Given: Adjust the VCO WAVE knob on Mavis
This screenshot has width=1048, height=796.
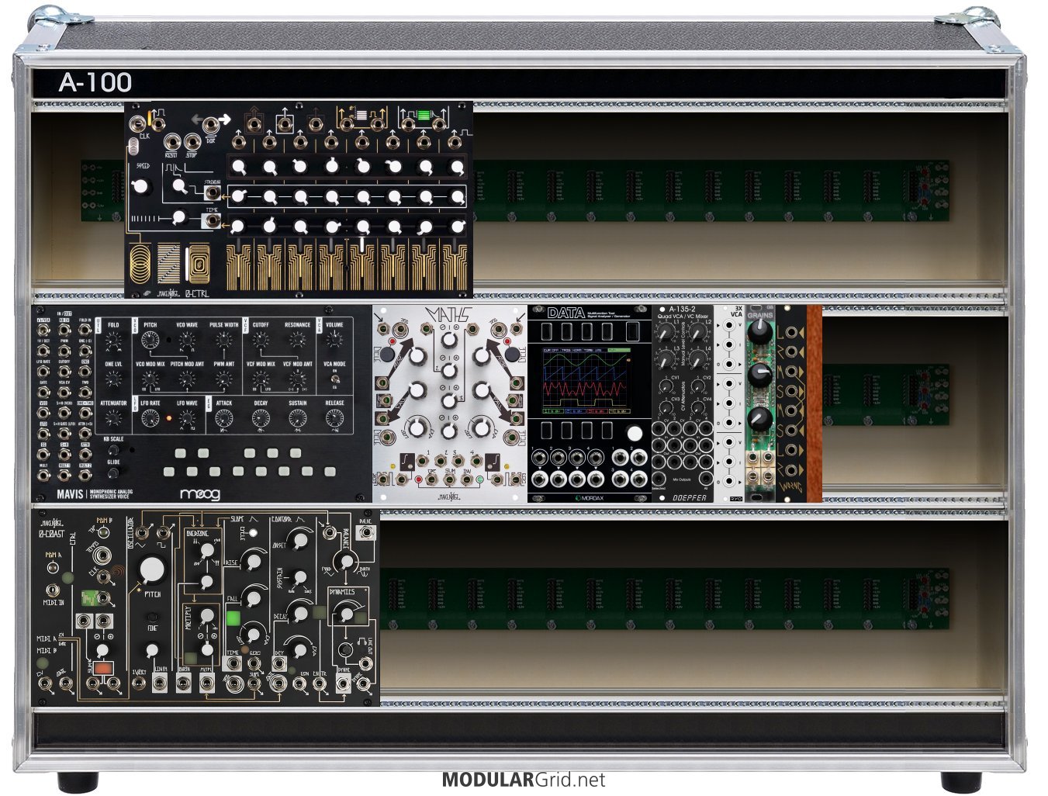Looking at the screenshot, I should (187, 340).
